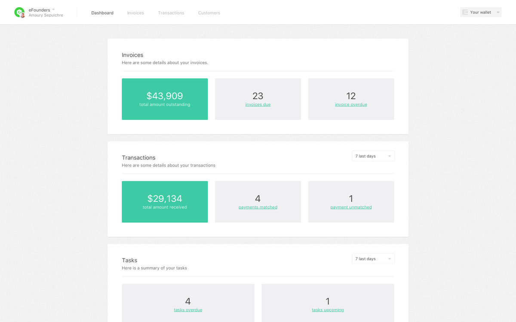Select the 1 payment unmatched card
The width and height of the screenshot is (516, 322).
click(351, 201)
